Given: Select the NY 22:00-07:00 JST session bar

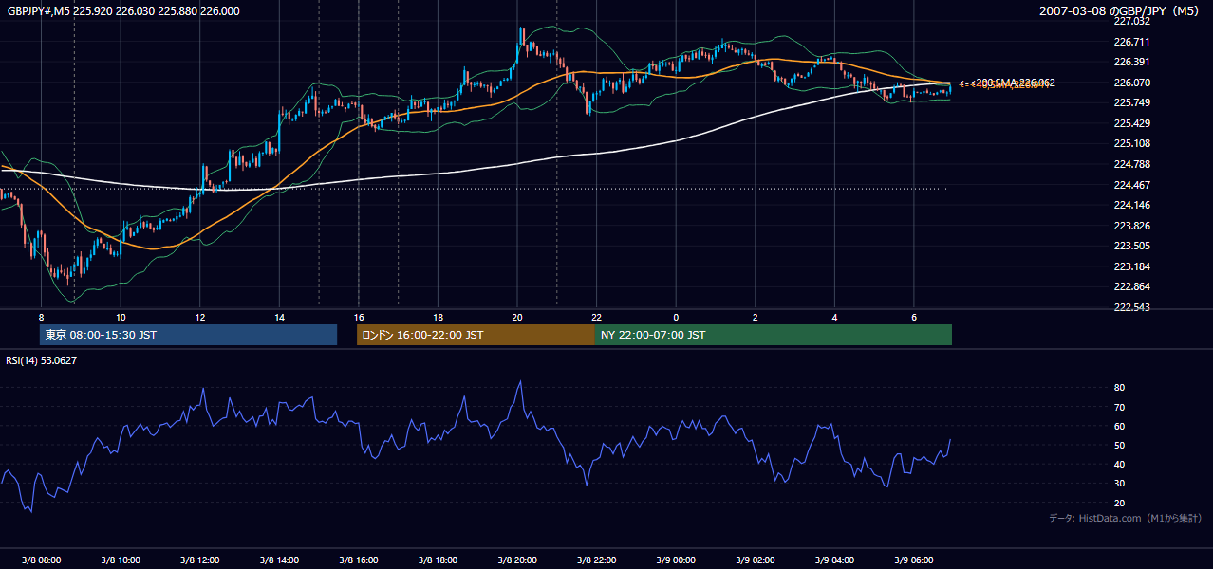Looking at the screenshot, I should 774,335.
